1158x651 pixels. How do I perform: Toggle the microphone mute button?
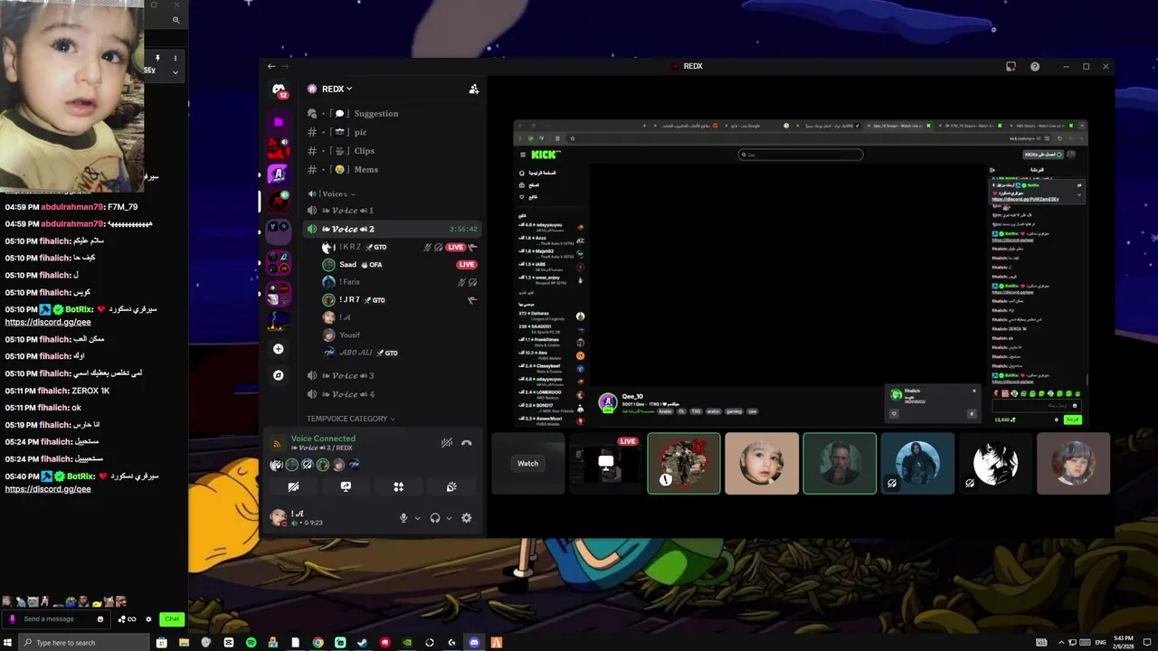pyautogui.click(x=403, y=518)
